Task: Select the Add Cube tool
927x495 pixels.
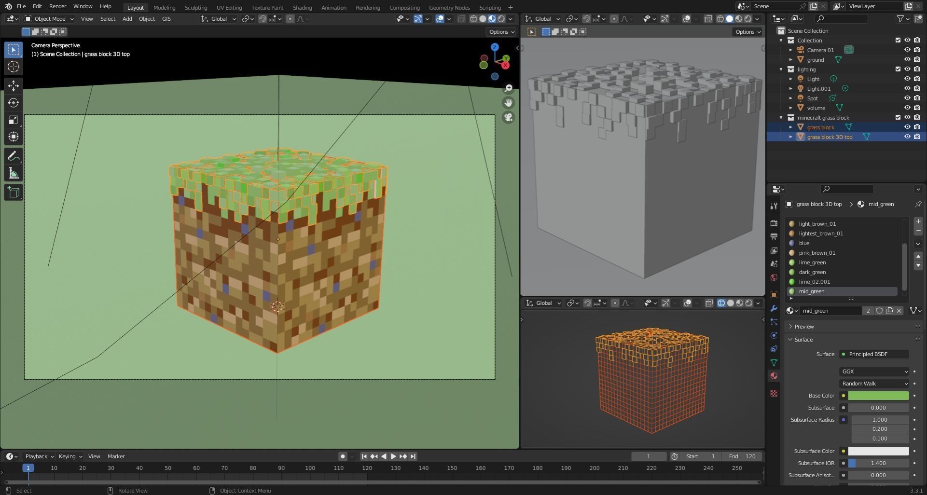Action: (x=14, y=192)
